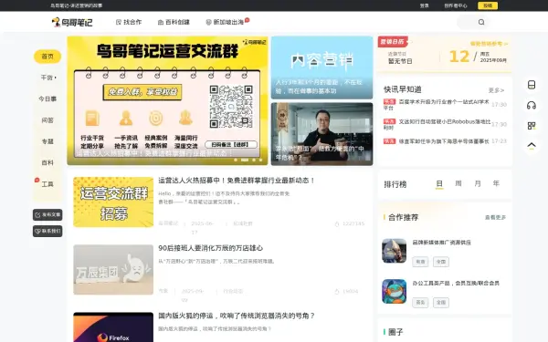Open the 内容营销 blue card

point(321,67)
